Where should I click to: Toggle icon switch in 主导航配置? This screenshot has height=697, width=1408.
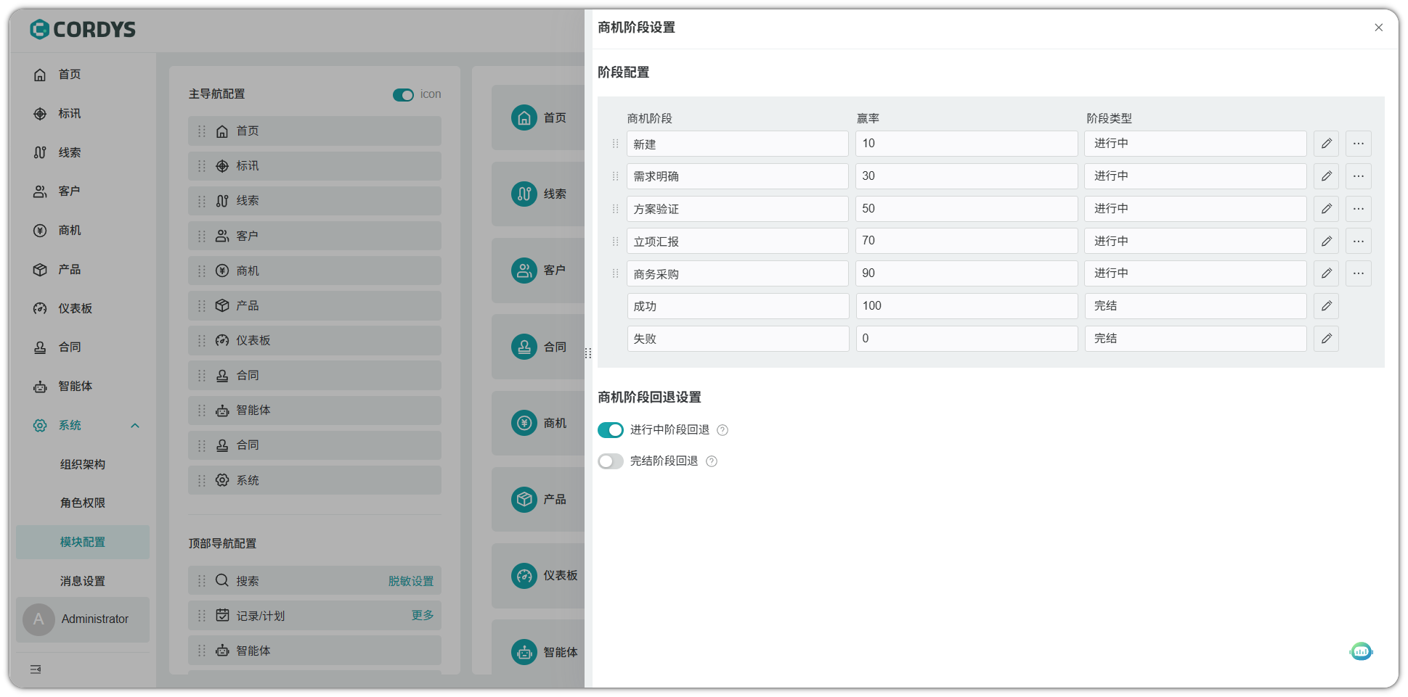(403, 95)
